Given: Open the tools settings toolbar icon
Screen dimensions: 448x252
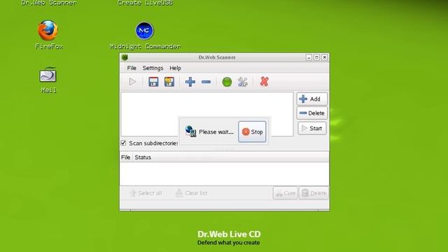Looking at the screenshot, I should (243, 83).
